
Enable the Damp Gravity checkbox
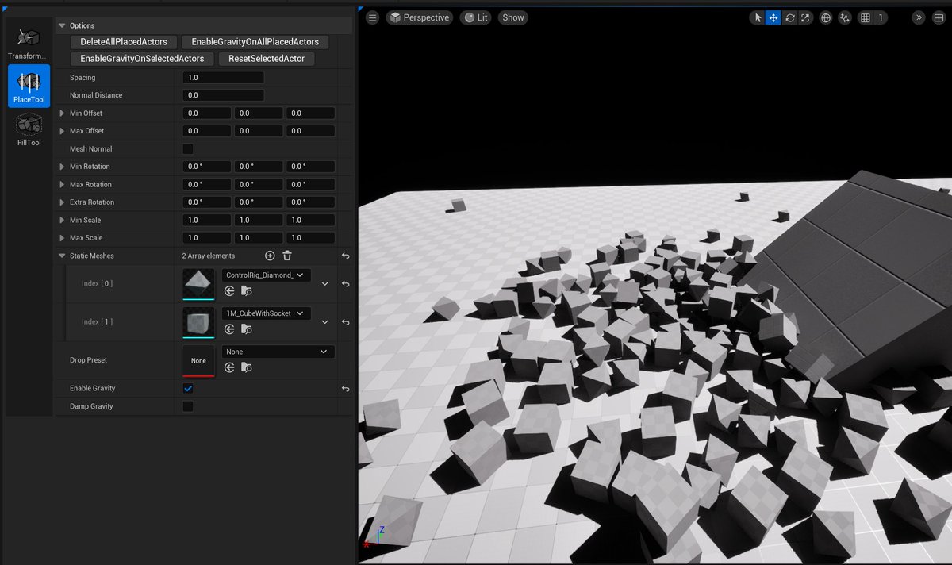pyautogui.click(x=188, y=406)
